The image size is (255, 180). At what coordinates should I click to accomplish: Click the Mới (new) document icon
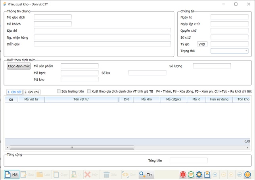click(8, 174)
